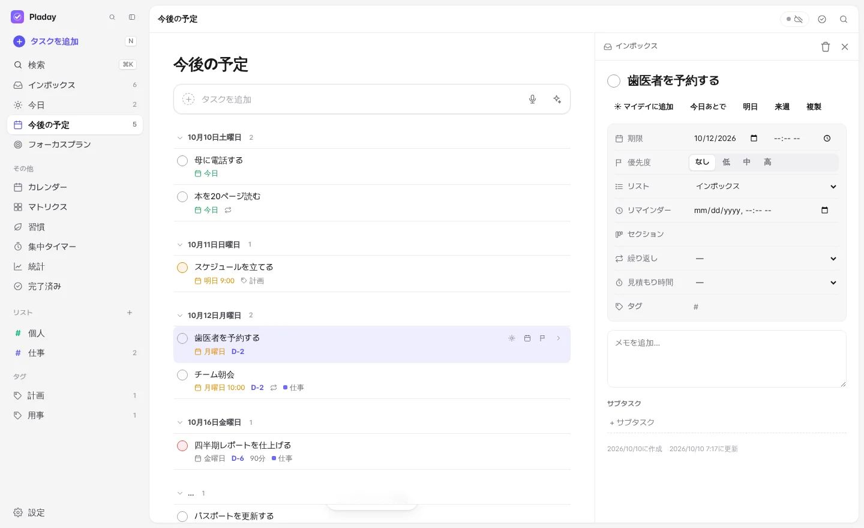This screenshot has width=864, height=528.
Task: Set the priority to 高
Action: click(767, 162)
